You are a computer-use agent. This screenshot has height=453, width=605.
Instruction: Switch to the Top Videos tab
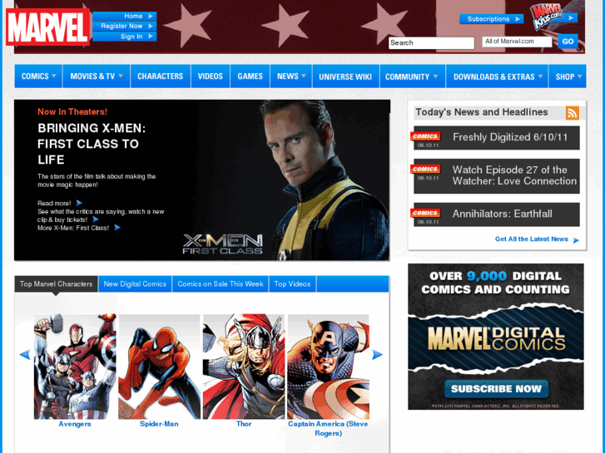292,284
